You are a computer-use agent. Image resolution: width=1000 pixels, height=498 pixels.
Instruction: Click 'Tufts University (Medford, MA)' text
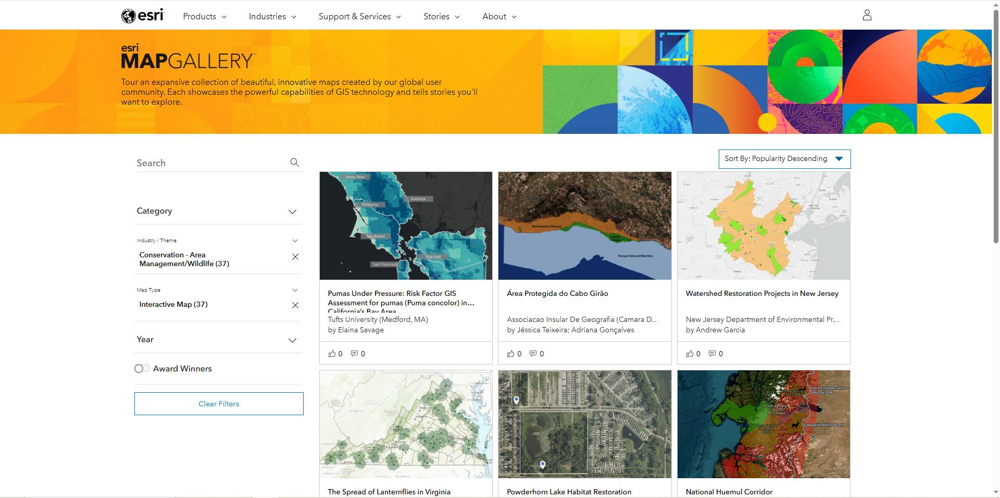[378, 319]
